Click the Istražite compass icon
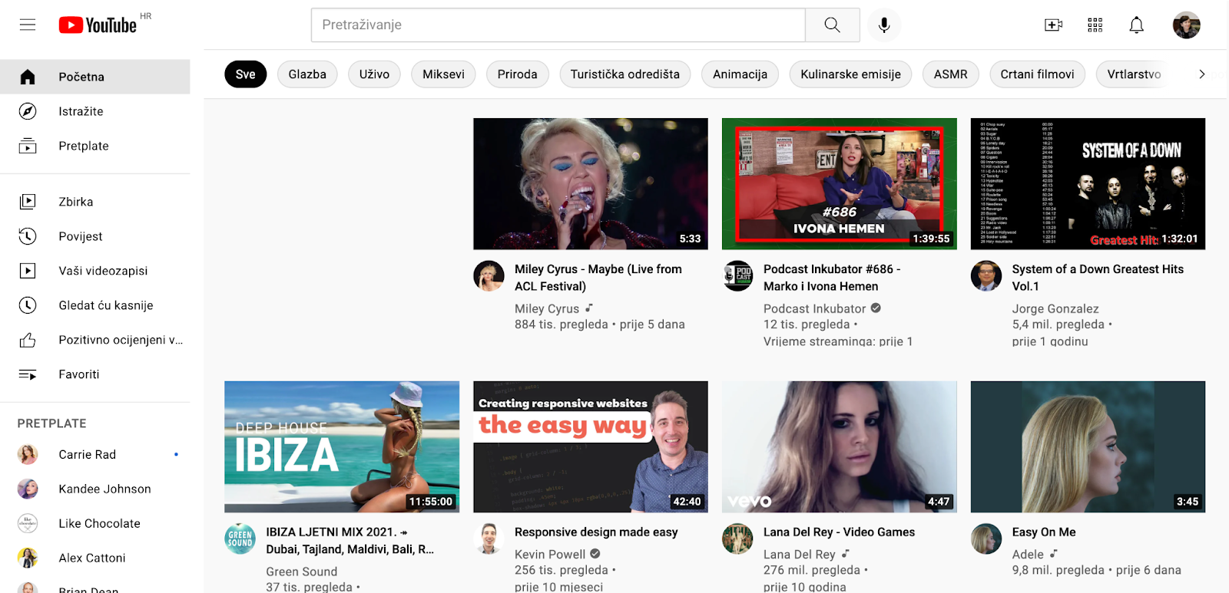1229x593 pixels. click(x=28, y=111)
